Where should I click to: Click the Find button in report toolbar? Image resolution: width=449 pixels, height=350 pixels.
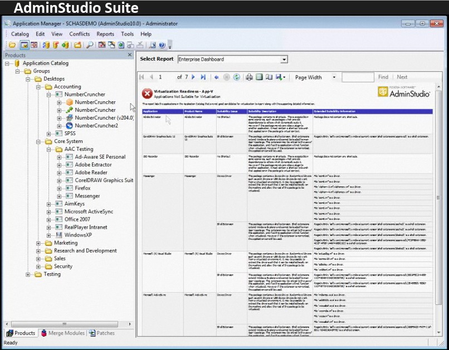[x=383, y=77]
